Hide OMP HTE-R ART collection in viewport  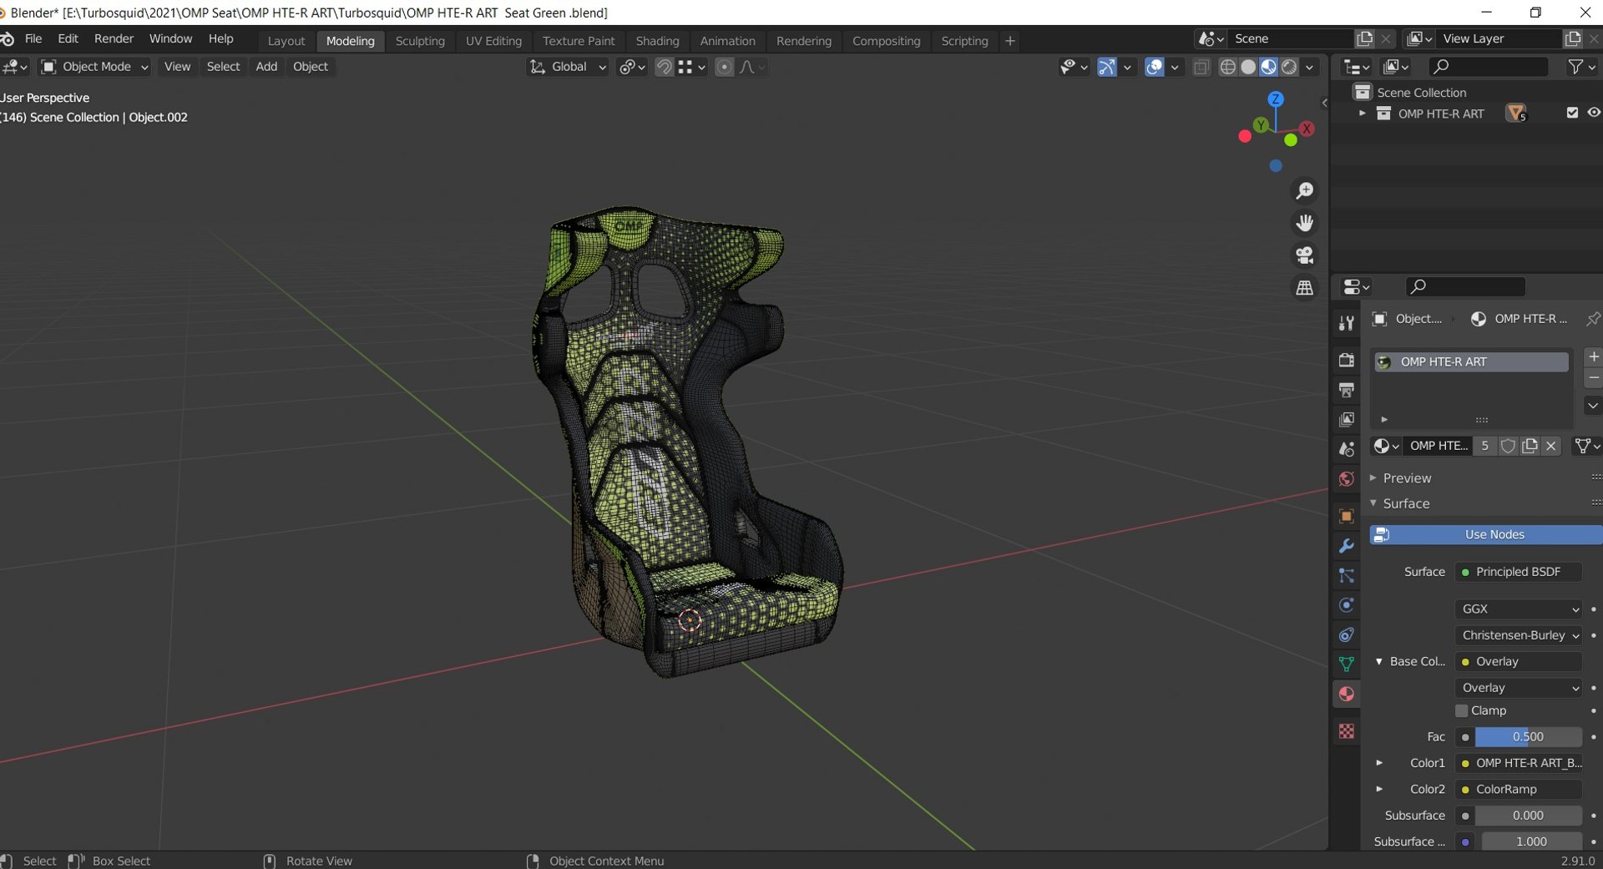(1593, 113)
